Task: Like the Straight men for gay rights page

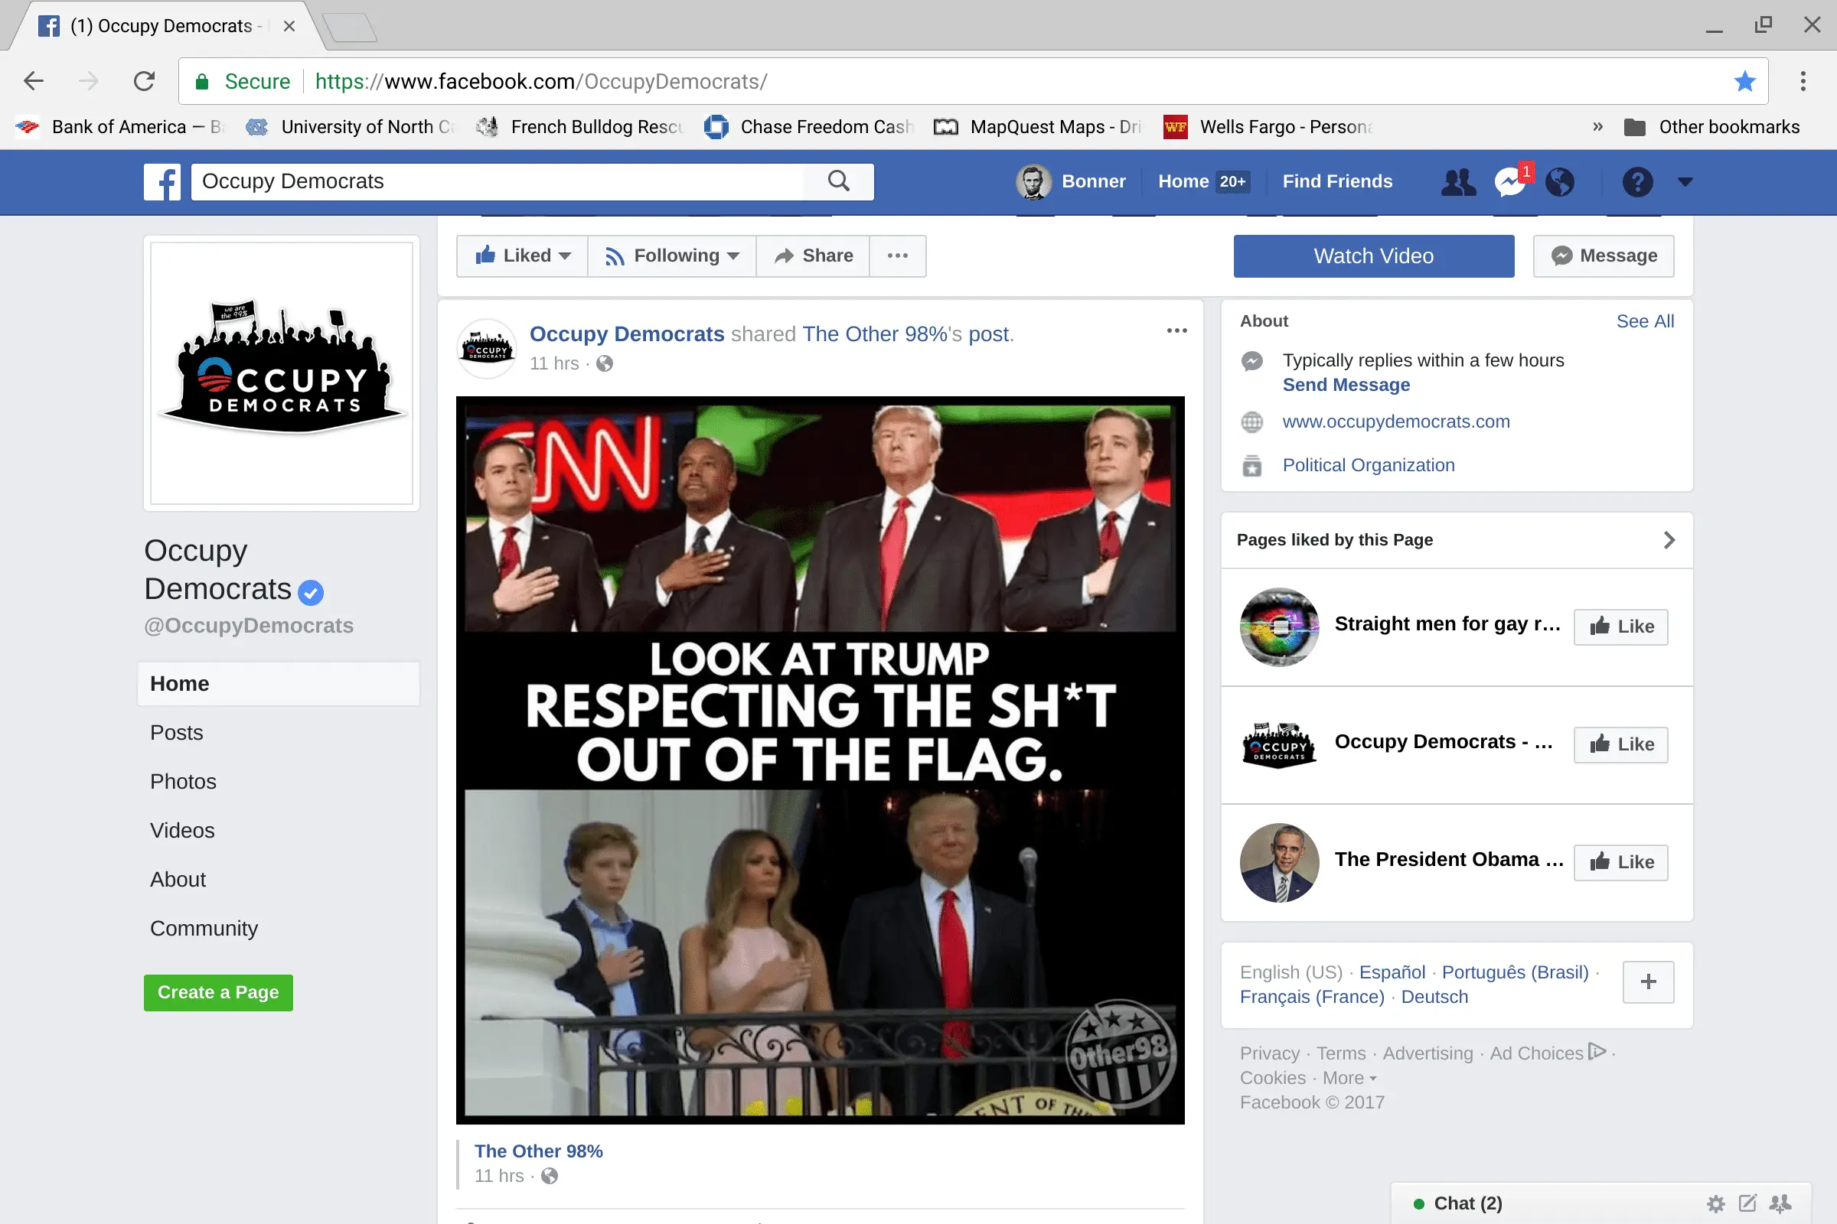Action: 1620,627
